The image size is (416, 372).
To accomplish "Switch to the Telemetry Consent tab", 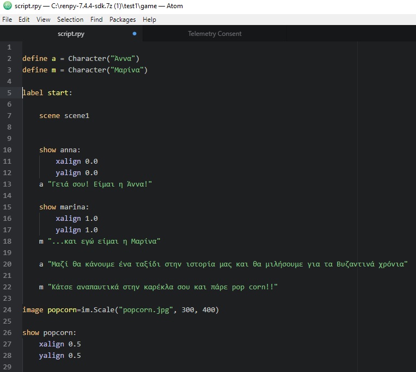I will [x=215, y=34].
